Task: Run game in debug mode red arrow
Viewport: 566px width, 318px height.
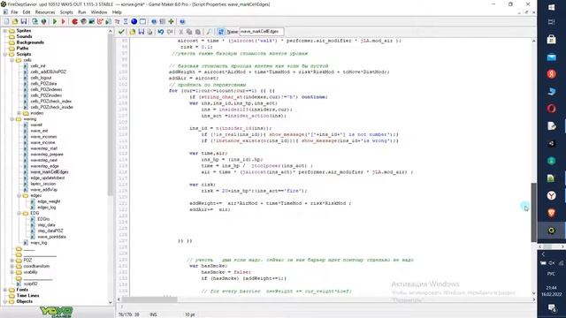Action: click(x=64, y=21)
